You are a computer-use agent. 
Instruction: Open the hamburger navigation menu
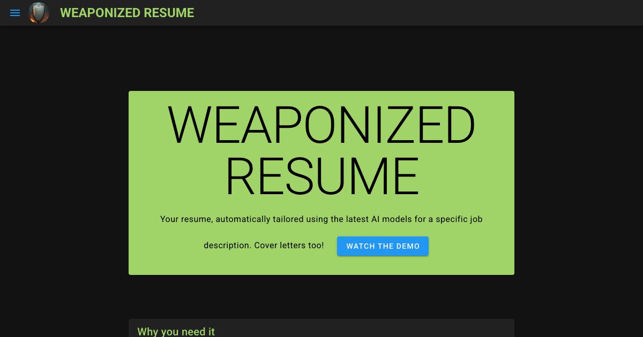coord(15,13)
